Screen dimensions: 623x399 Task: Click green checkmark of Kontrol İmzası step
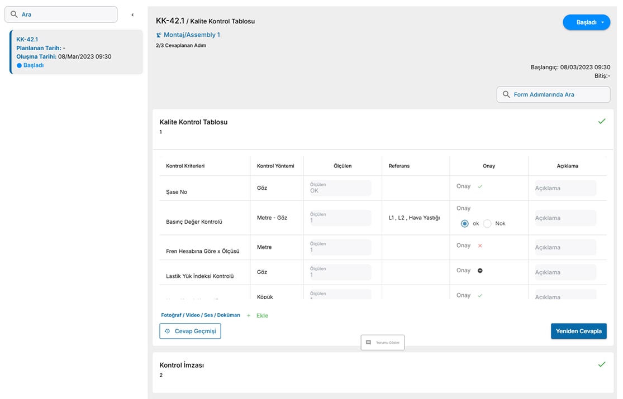click(x=602, y=364)
